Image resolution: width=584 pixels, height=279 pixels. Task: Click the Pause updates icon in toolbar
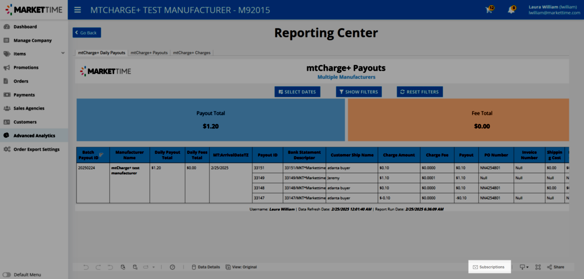click(135, 267)
